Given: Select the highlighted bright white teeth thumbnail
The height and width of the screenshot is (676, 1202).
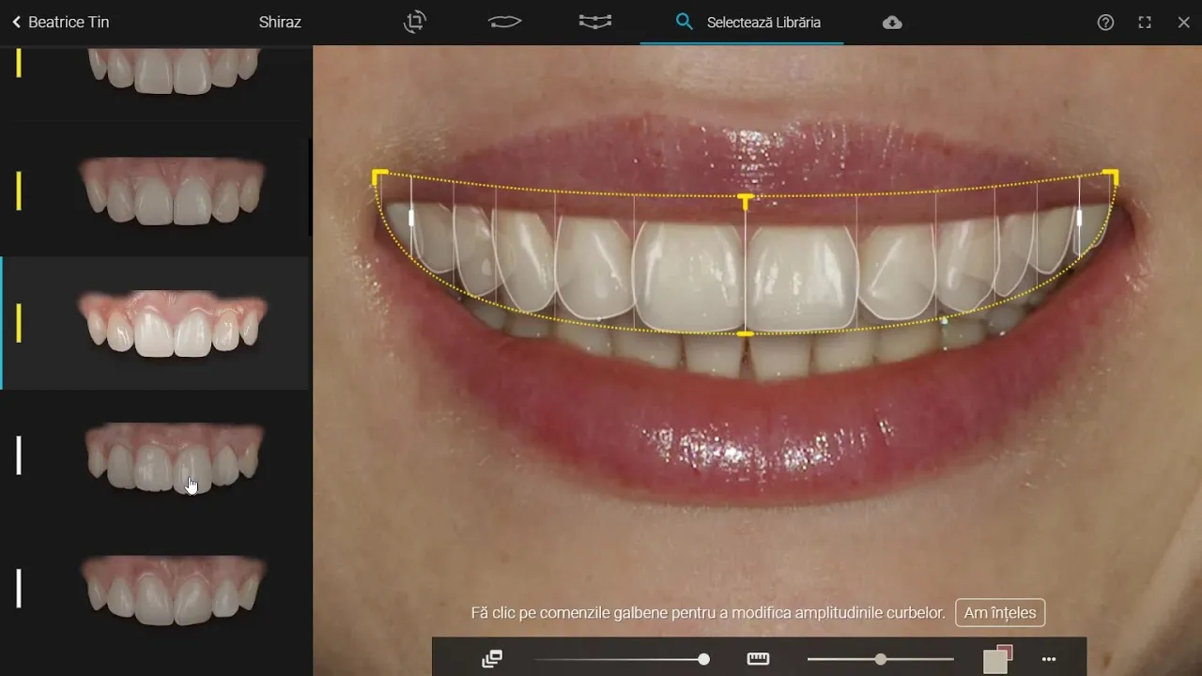Looking at the screenshot, I should coord(173,323).
